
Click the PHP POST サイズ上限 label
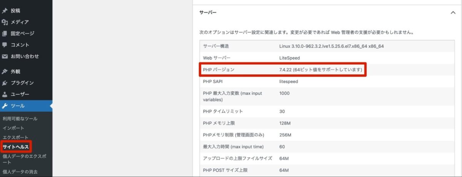point(226,170)
